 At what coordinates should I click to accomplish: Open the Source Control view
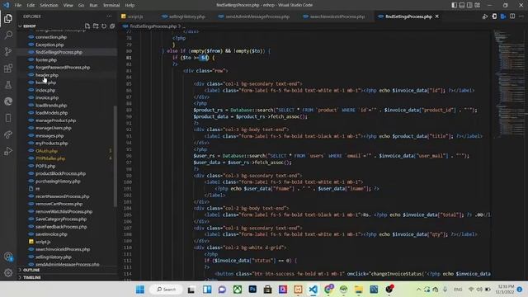8,51
